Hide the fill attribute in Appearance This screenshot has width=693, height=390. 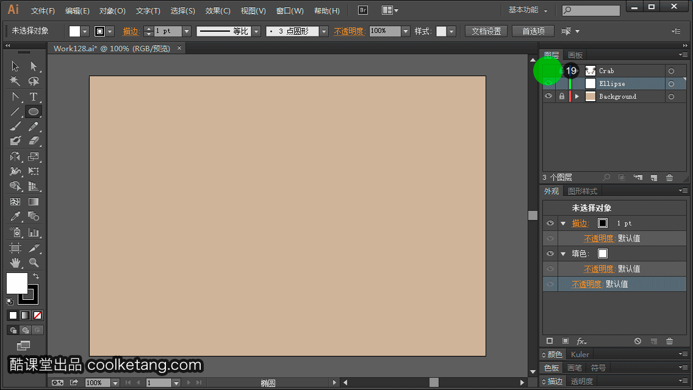point(550,253)
